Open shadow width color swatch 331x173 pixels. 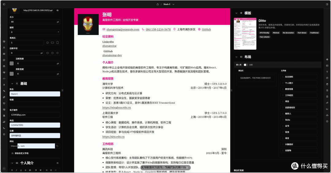12,74
